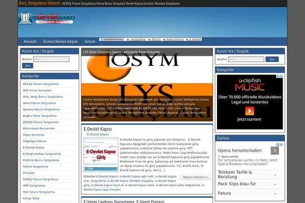The image size is (305, 203).
Task: Open İSKİ Fatura Sorgulama category
Action: 39,192
